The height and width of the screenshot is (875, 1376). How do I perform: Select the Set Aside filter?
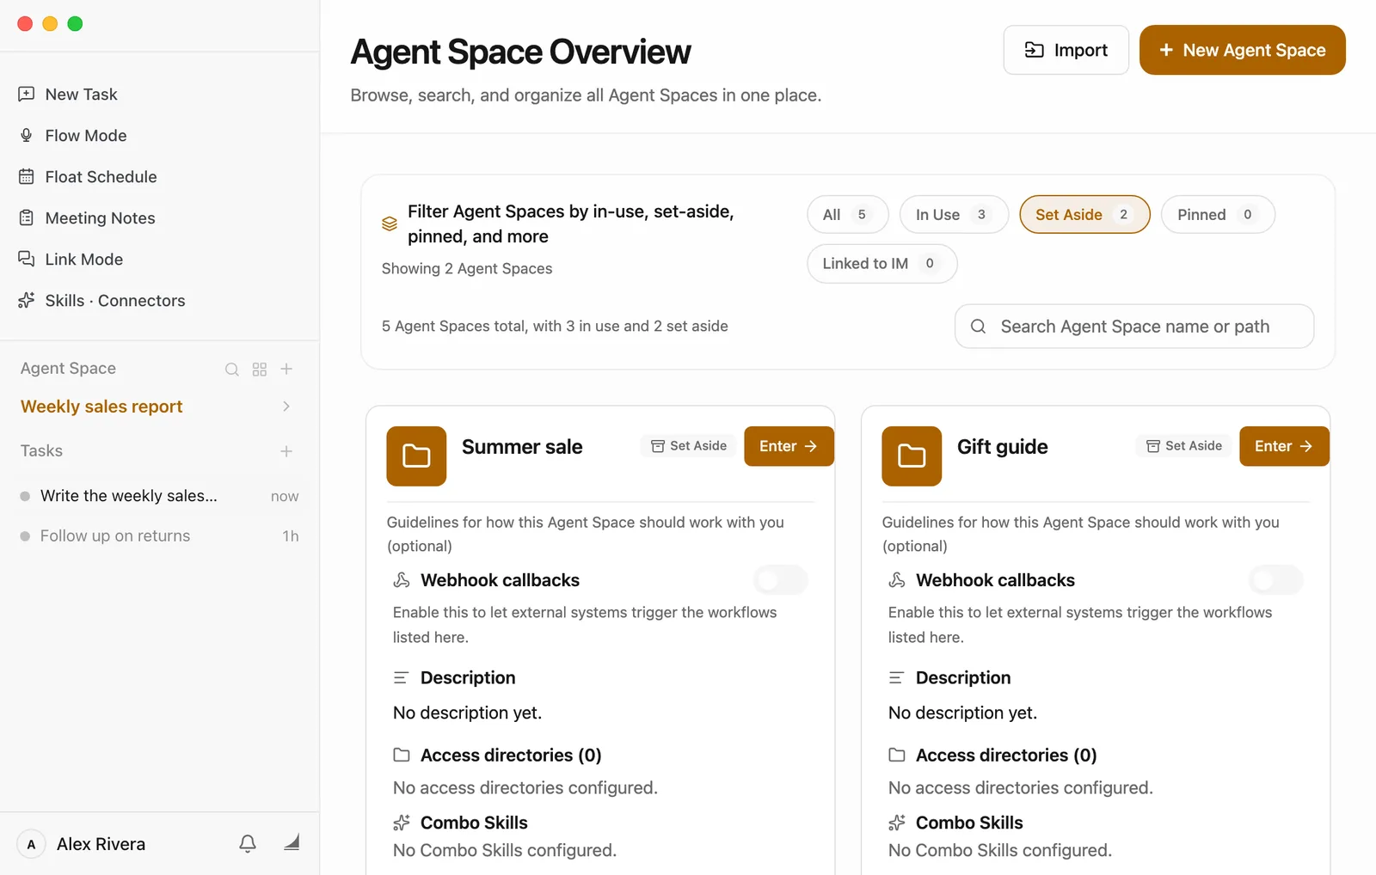(1084, 215)
